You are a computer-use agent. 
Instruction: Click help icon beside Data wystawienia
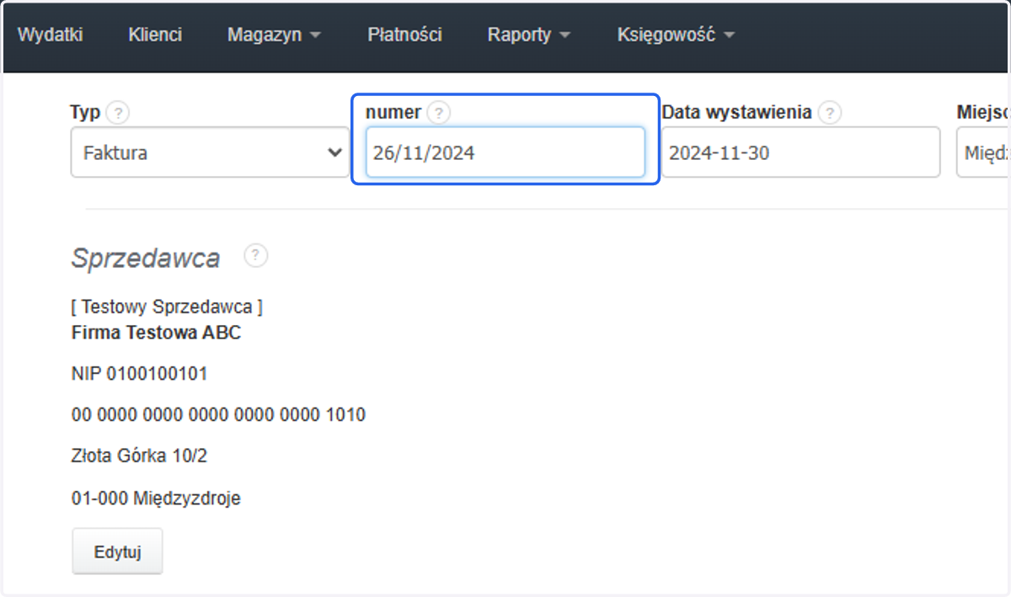(830, 112)
